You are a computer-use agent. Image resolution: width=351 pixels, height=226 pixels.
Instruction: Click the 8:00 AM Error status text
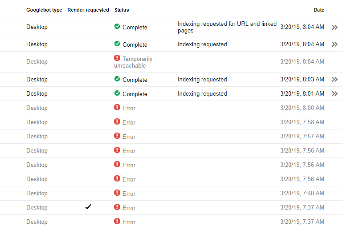pos(129,108)
